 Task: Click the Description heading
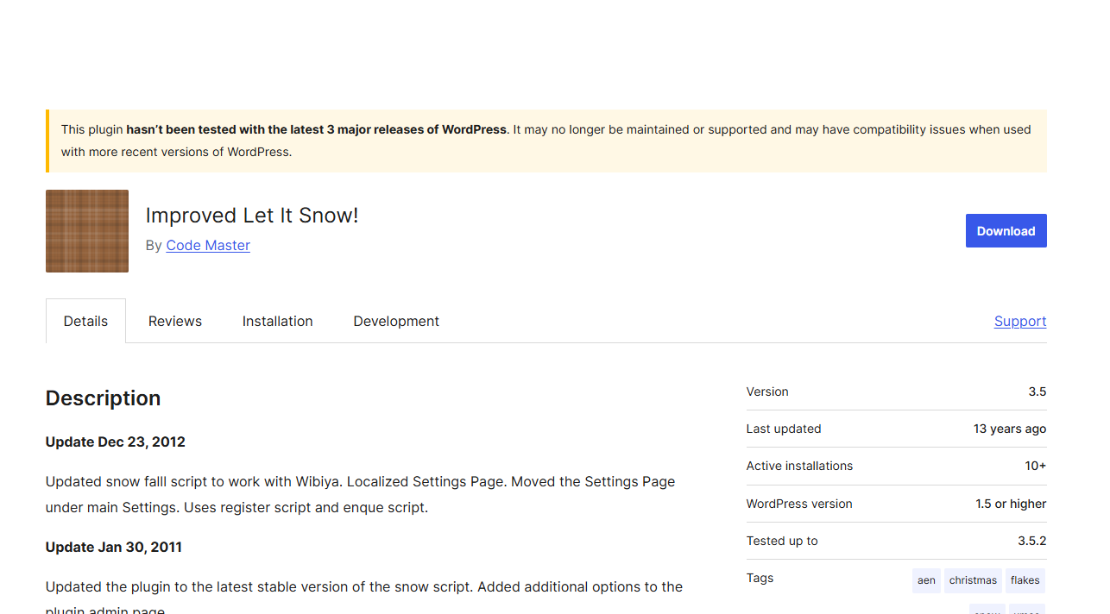pyautogui.click(x=103, y=398)
